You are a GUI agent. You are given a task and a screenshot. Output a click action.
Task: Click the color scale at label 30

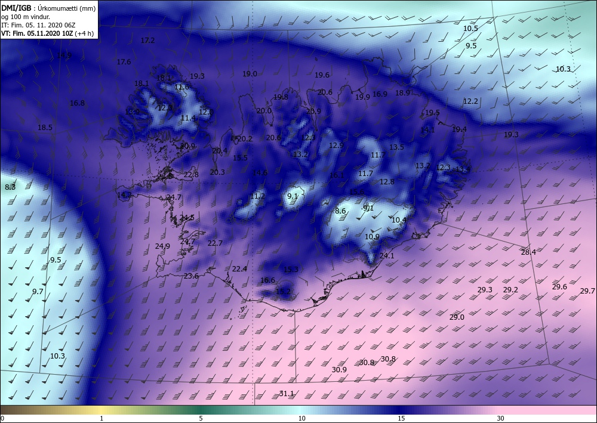(x=500, y=418)
